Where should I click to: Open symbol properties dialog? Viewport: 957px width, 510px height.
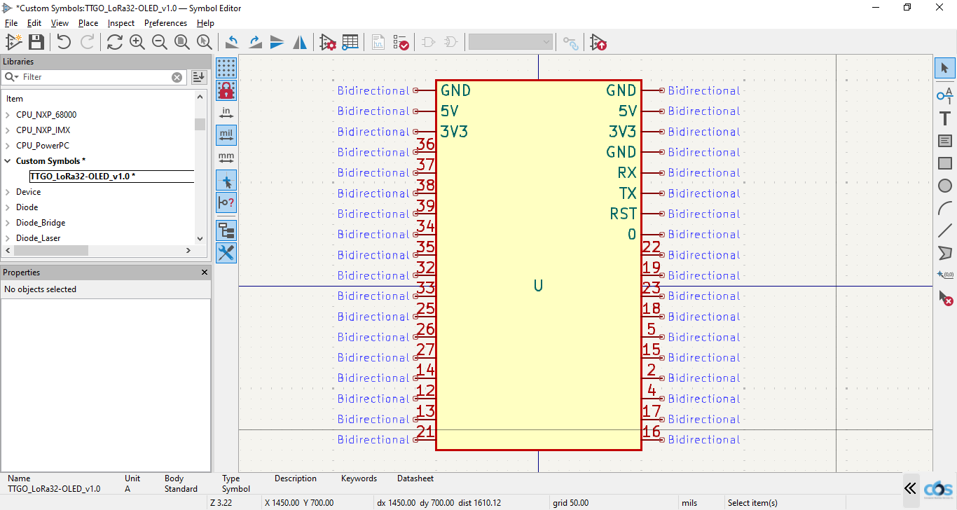(328, 42)
